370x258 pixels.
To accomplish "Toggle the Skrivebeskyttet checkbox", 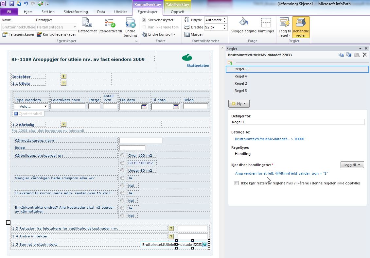I will coord(144,20).
